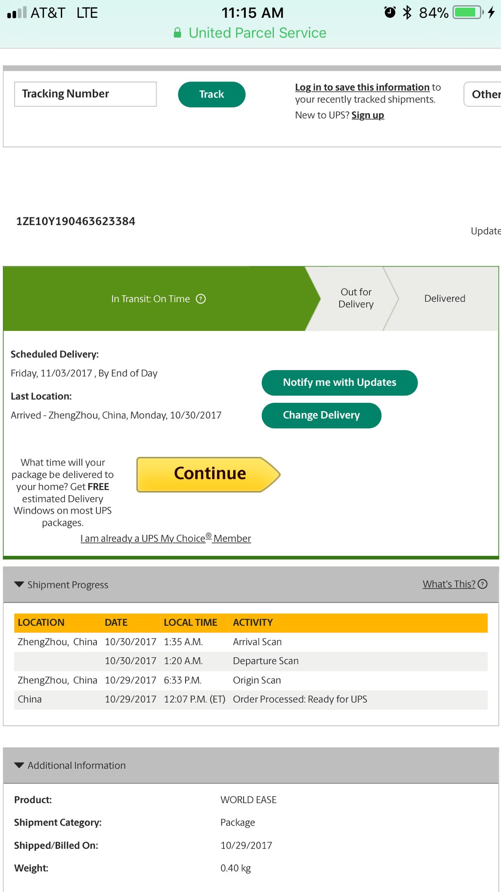Screen dimensions: 501x892
Task: Click the LOCAL TIME column header
Action: click(190, 622)
